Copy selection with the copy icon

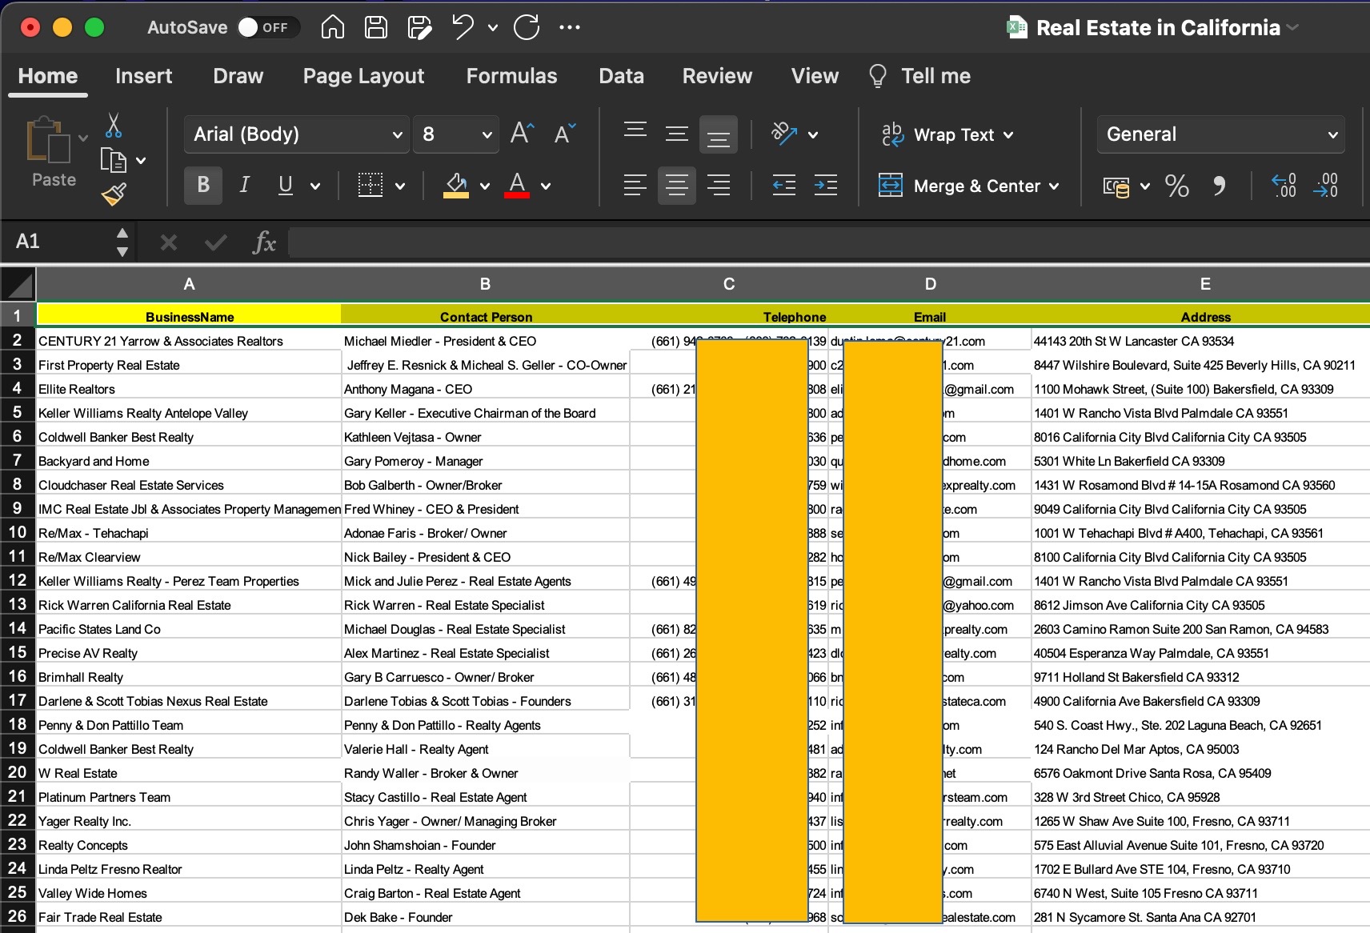113,160
